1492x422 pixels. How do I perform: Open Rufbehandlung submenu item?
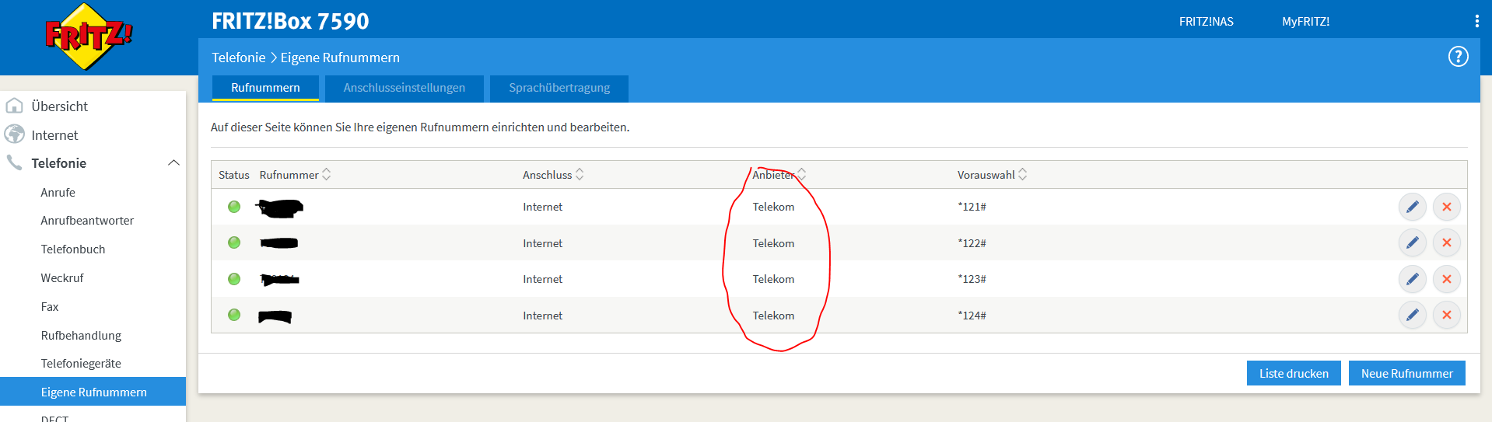[x=81, y=336]
